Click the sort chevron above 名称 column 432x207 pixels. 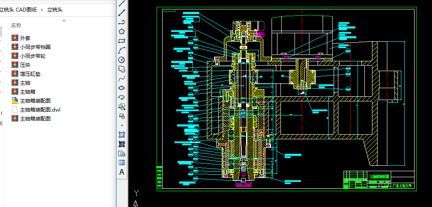point(64,20)
